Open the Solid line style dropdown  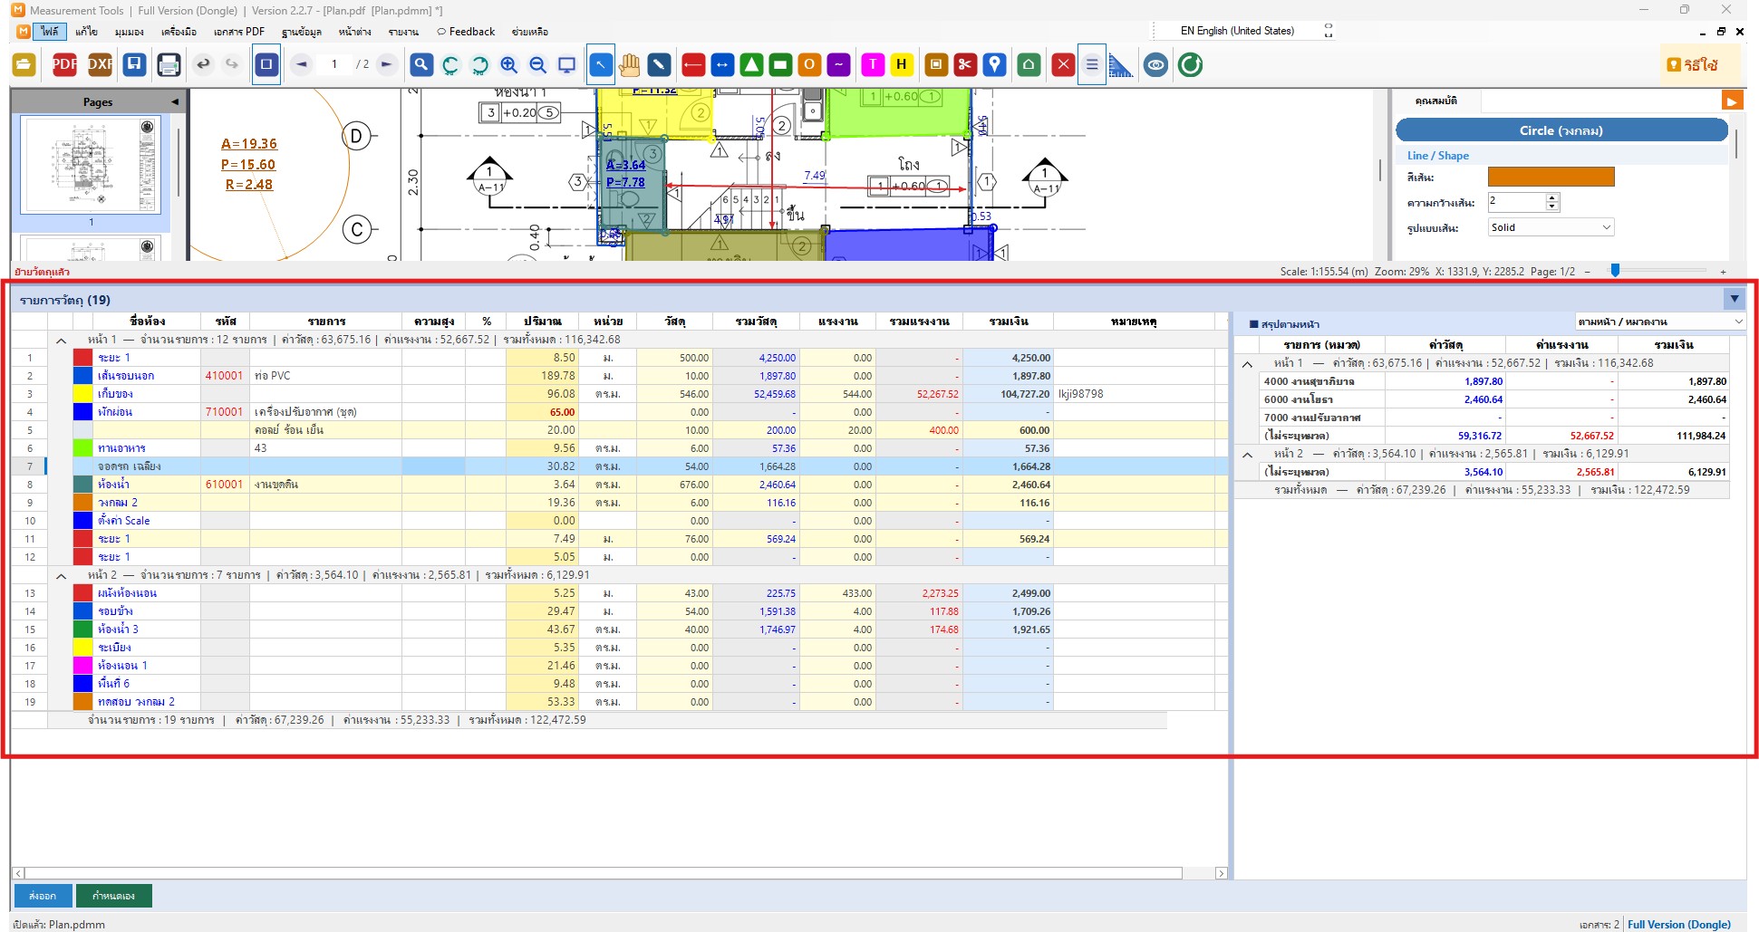(x=1551, y=227)
